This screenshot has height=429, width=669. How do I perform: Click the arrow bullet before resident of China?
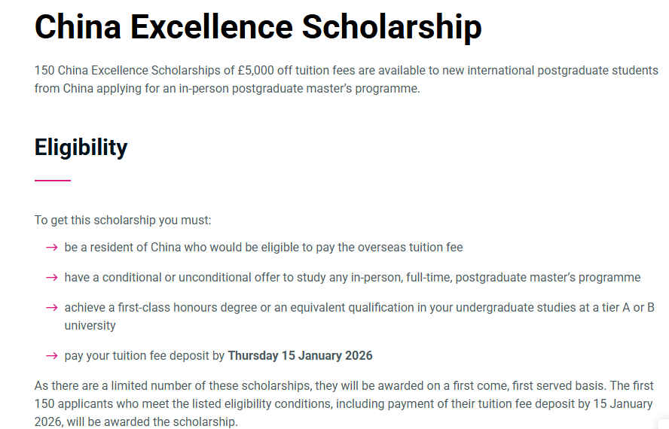51,248
